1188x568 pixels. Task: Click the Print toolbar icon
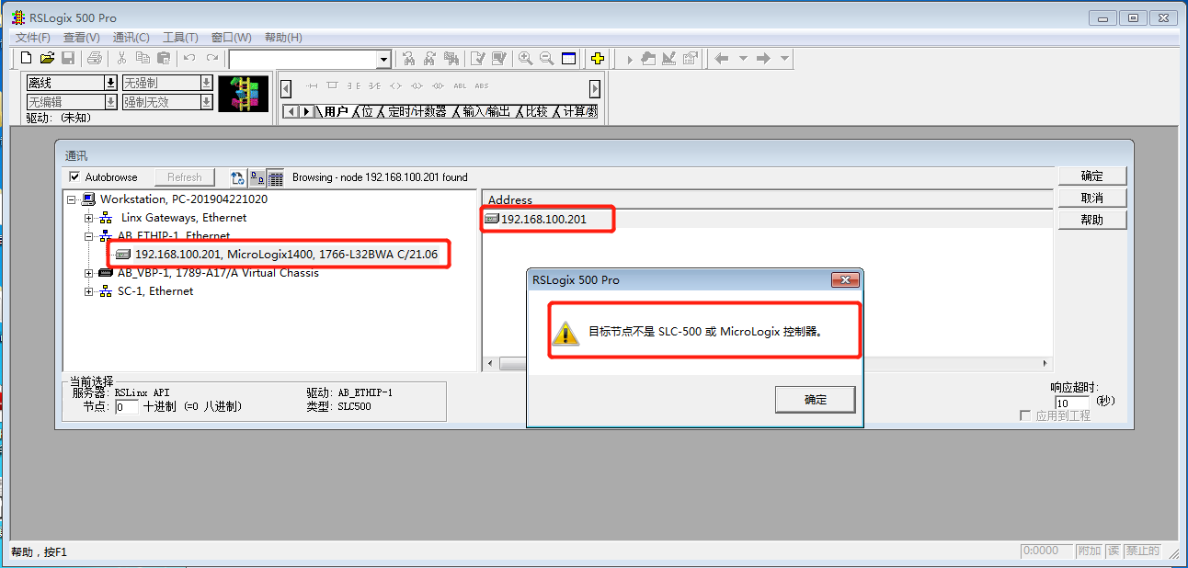(x=94, y=59)
